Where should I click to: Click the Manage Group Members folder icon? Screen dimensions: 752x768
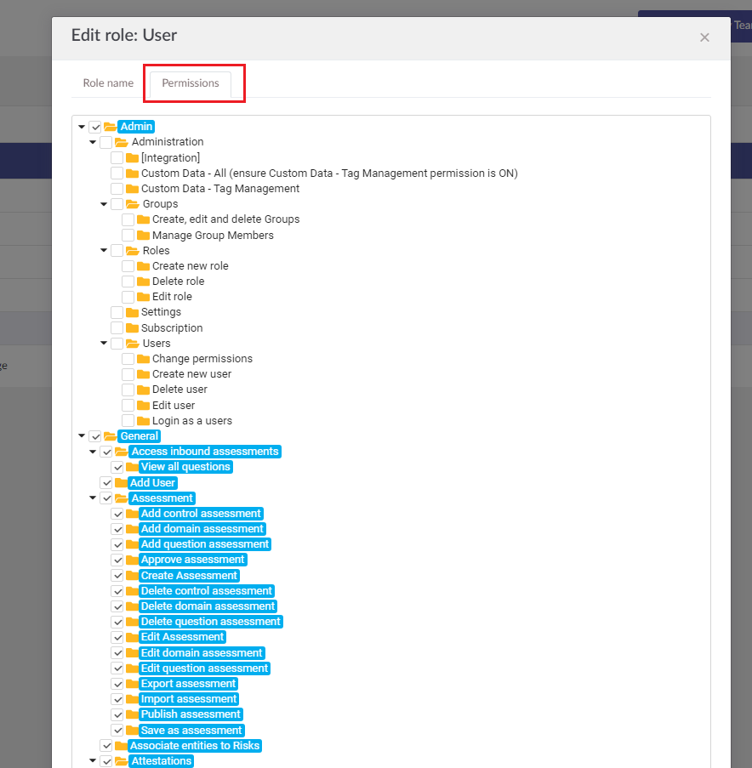click(144, 235)
